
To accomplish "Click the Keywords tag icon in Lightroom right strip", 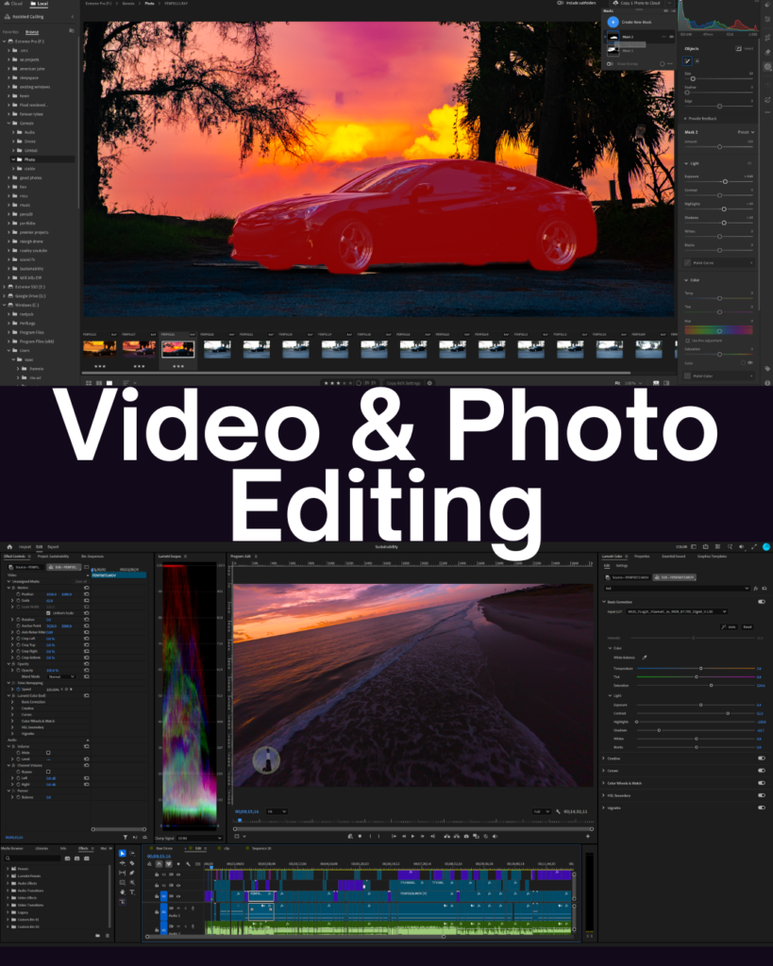I will 767,369.
